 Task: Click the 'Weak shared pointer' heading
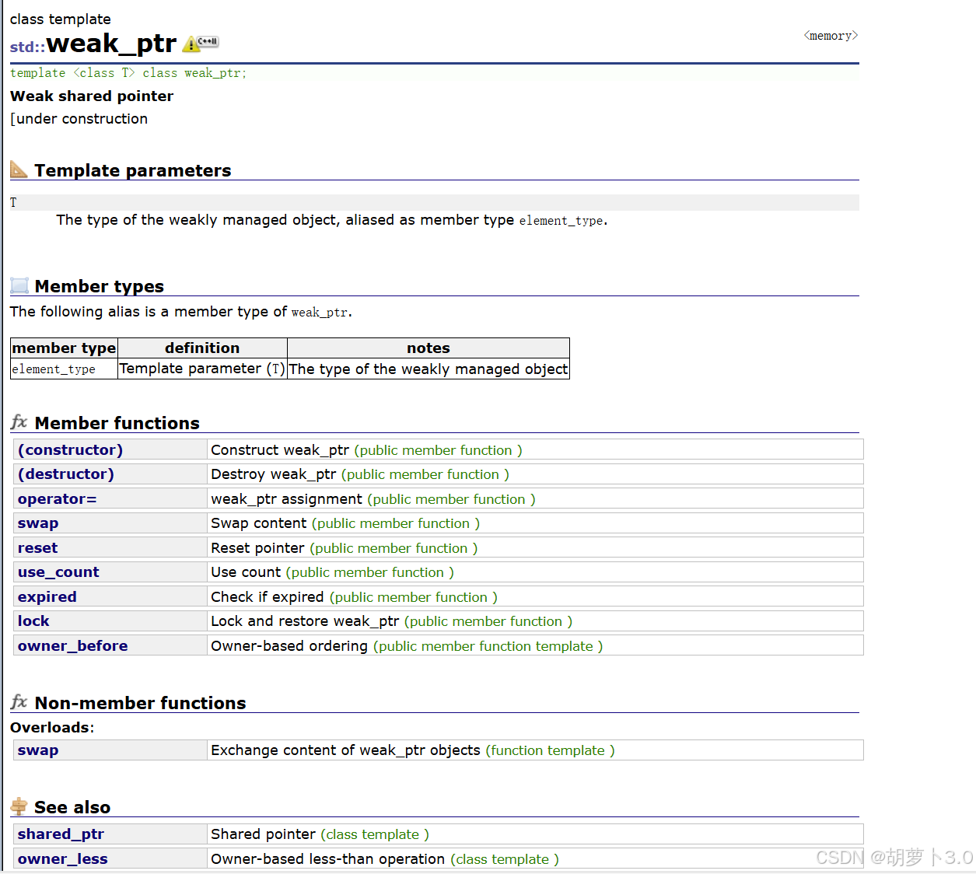(92, 96)
